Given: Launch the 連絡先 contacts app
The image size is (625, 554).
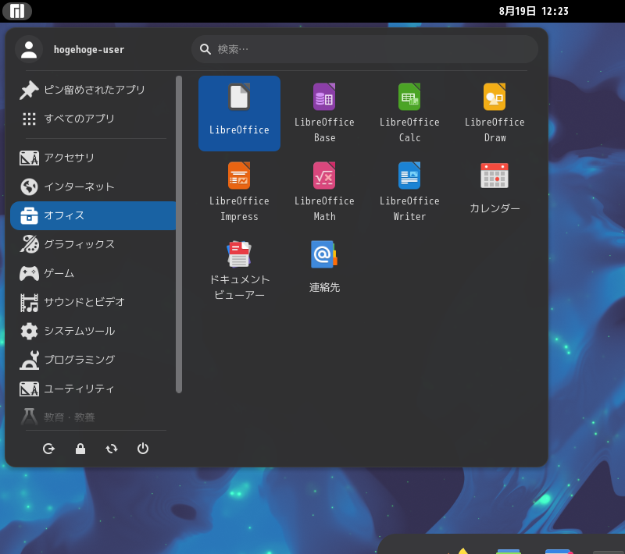Looking at the screenshot, I should (324, 271).
